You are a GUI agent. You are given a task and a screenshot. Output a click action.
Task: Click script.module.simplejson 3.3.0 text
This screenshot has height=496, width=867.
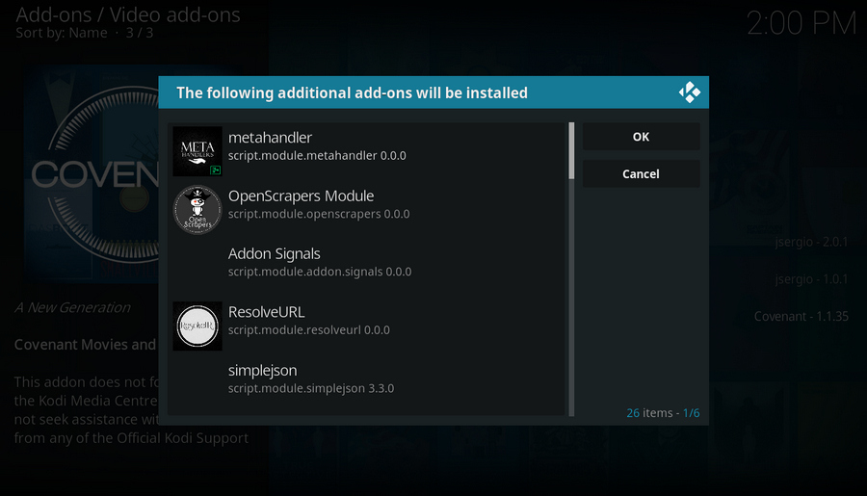[x=311, y=388]
